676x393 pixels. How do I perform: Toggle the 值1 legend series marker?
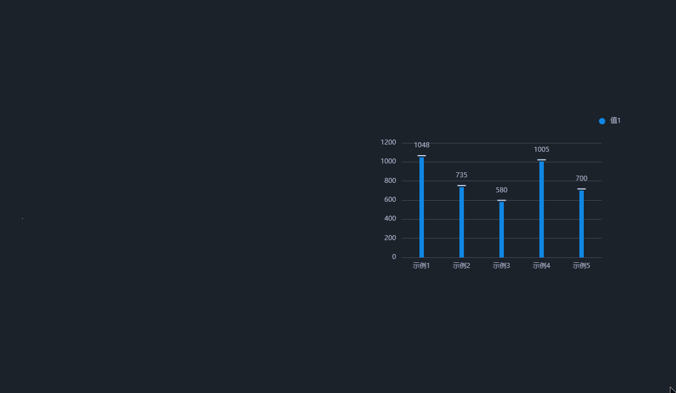click(x=602, y=121)
